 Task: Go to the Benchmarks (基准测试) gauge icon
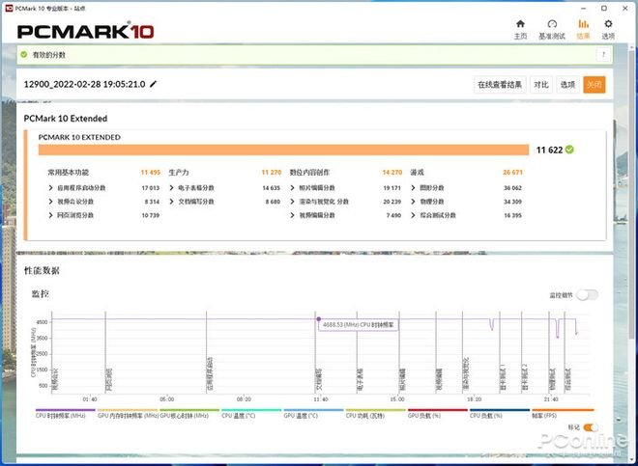pyautogui.click(x=551, y=25)
